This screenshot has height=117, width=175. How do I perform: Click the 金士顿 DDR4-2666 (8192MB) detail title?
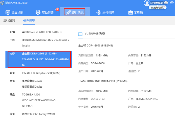coord(96,45)
